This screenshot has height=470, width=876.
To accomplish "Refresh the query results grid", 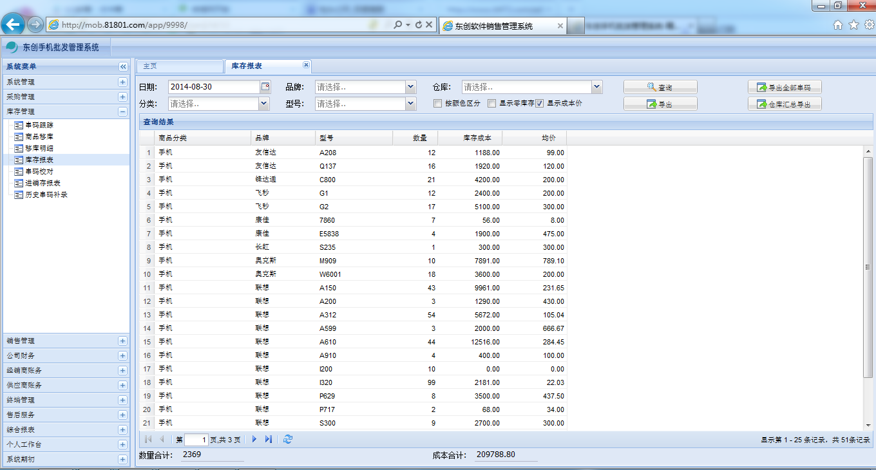I will [288, 439].
